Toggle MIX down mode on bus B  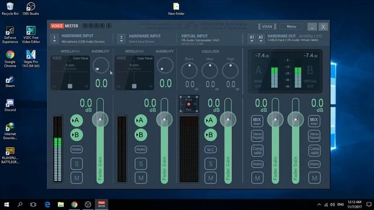pos(314,121)
